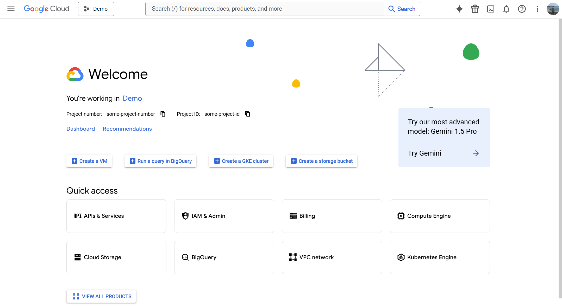Open the three-dot options menu
Viewport: 562px width, 307px height.
537,9
